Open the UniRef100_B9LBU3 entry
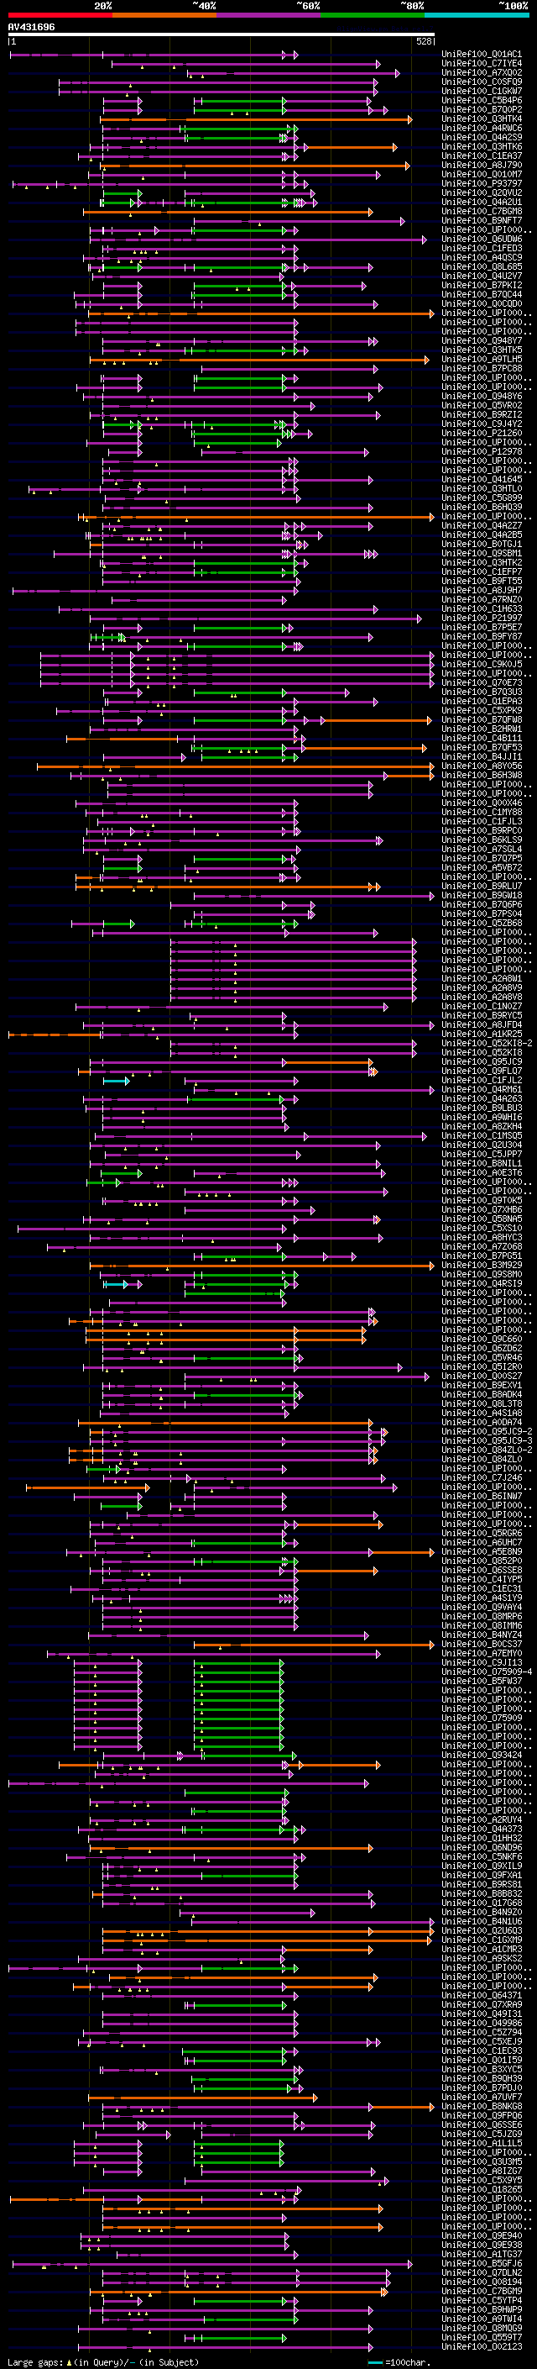The image size is (537, 2369). point(481,1108)
